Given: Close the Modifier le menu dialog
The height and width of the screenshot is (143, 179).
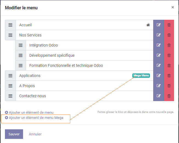Looking at the screenshot, I should (x=173, y=7).
